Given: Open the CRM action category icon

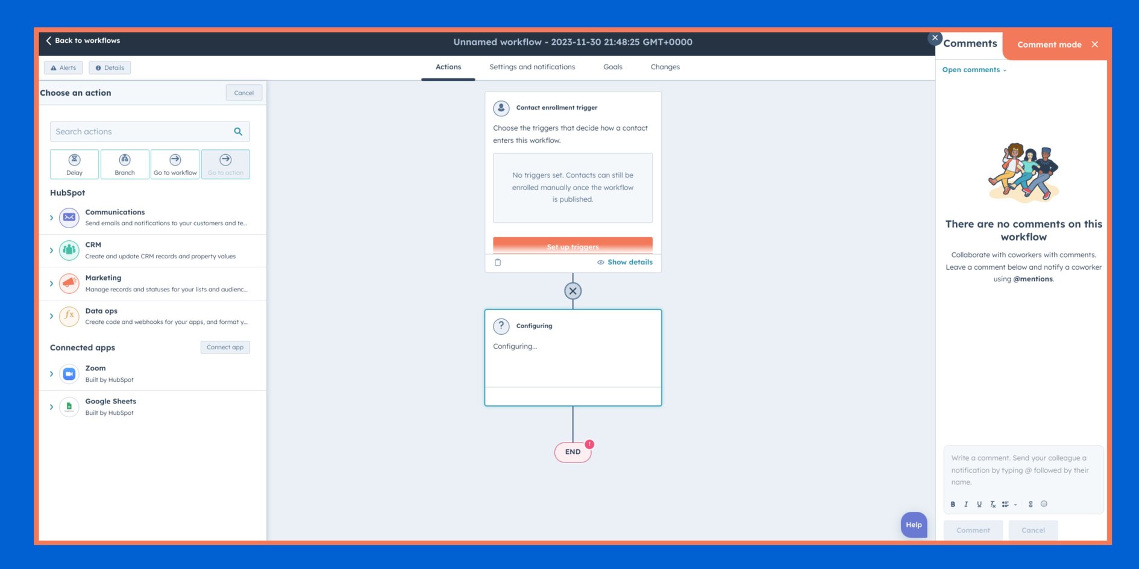Looking at the screenshot, I should coord(69,250).
